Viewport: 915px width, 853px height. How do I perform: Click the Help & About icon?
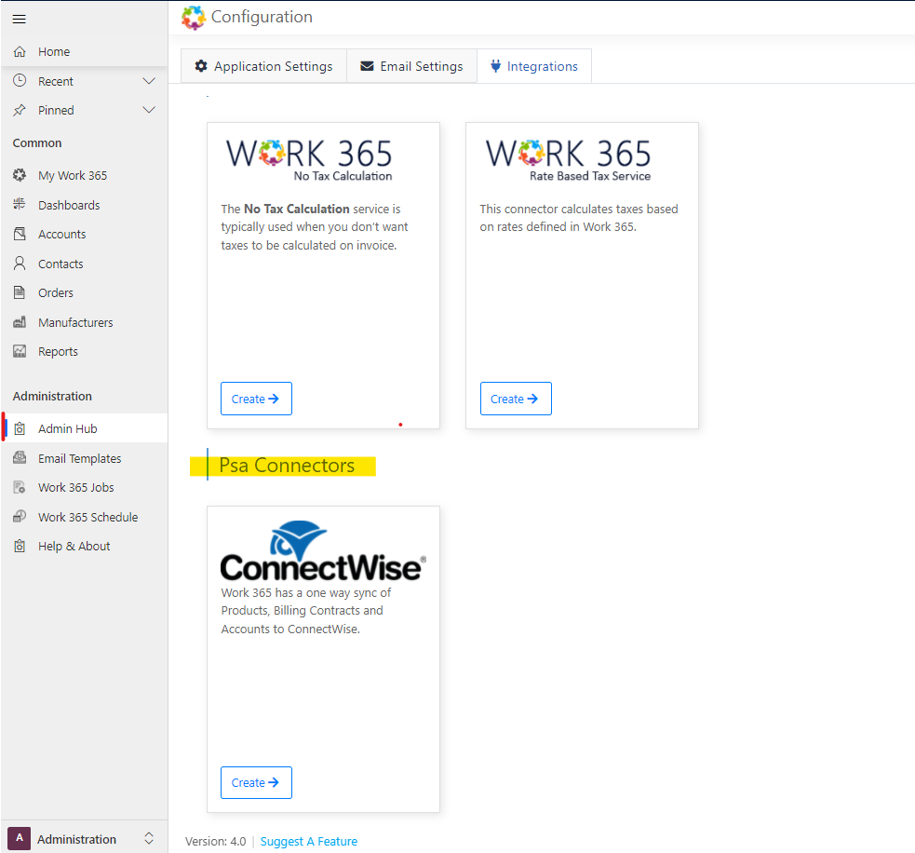tap(20, 546)
